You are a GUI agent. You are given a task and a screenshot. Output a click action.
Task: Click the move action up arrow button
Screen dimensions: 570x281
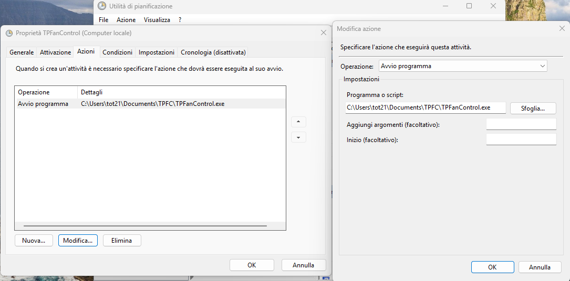pyautogui.click(x=298, y=122)
